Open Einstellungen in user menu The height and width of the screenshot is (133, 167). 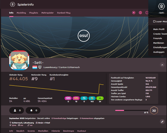point(160,48)
